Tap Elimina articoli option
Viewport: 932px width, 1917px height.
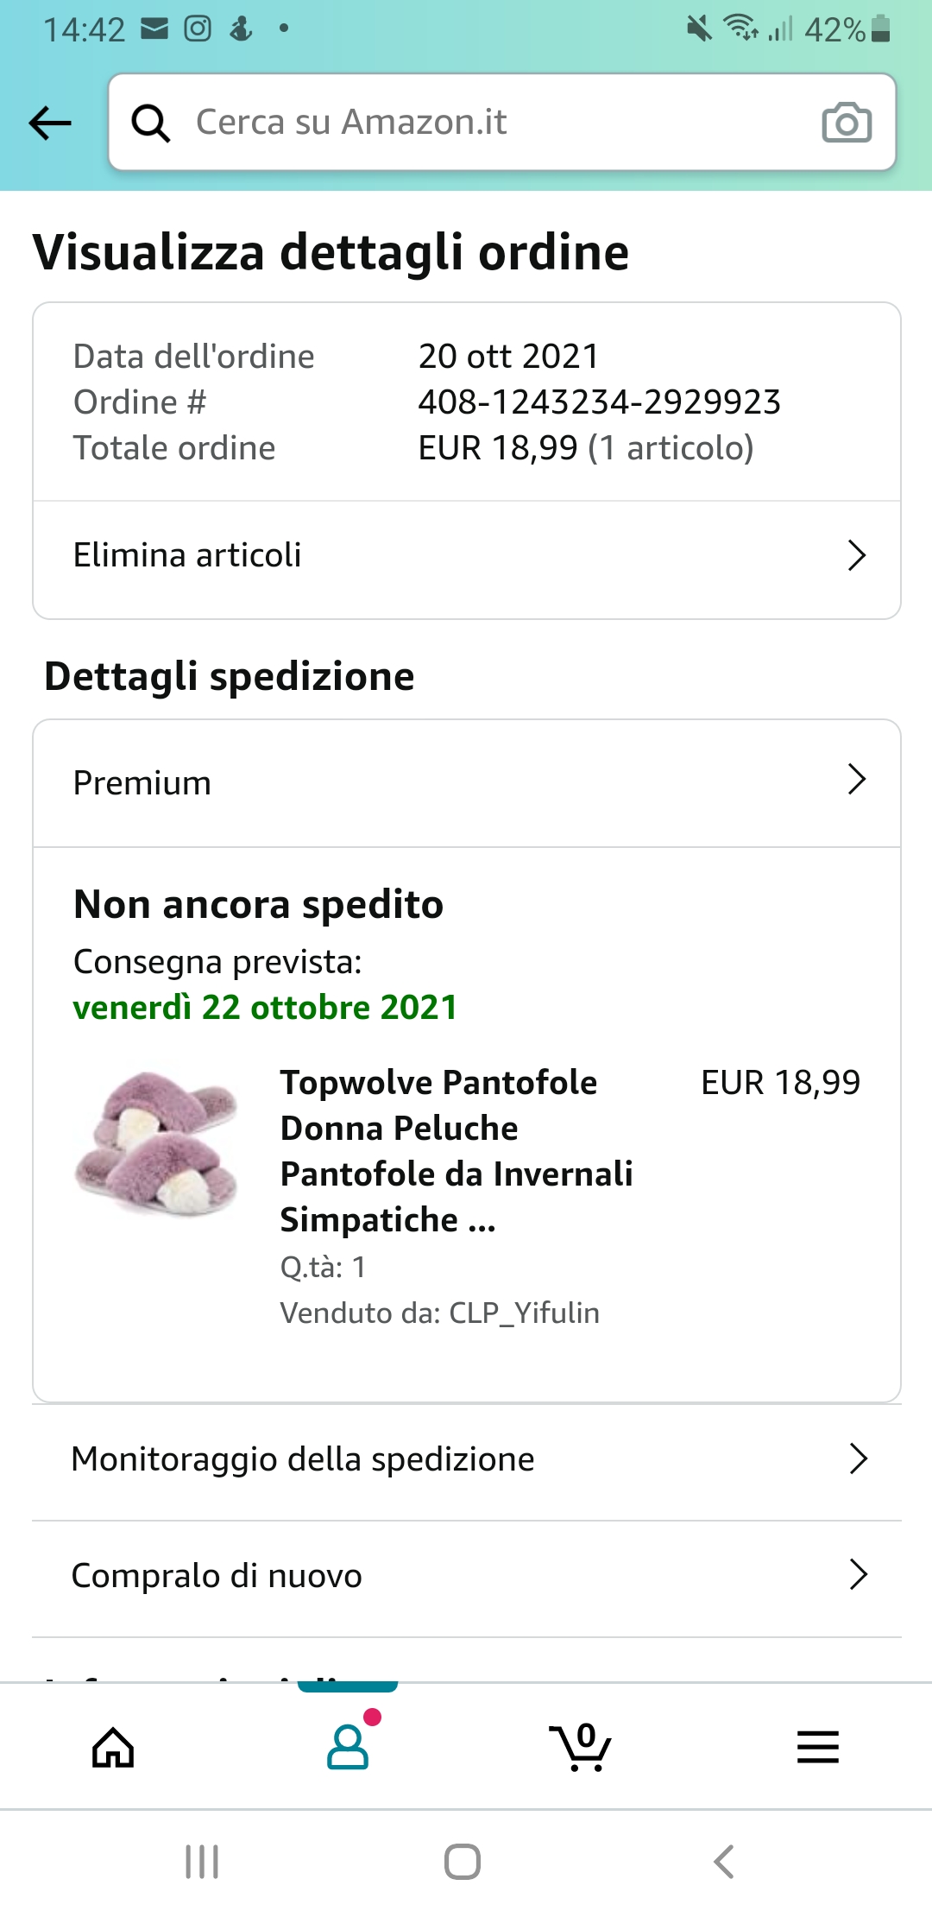tap(187, 555)
